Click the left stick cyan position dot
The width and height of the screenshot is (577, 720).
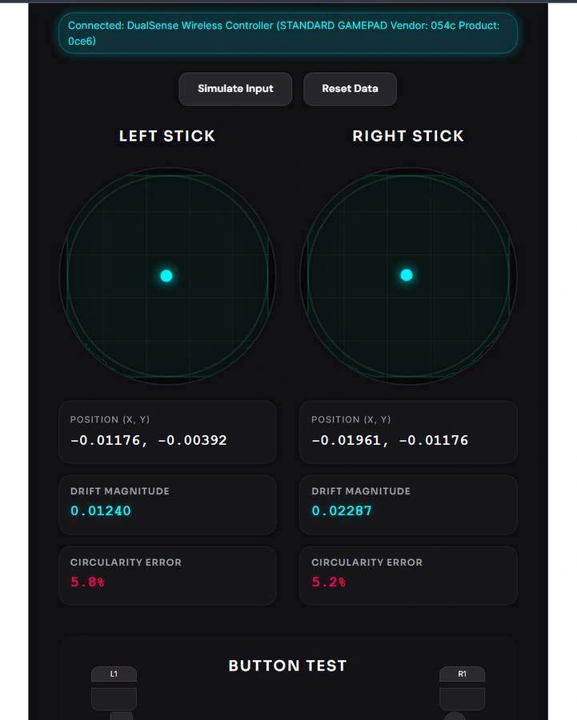tap(166, 276)
